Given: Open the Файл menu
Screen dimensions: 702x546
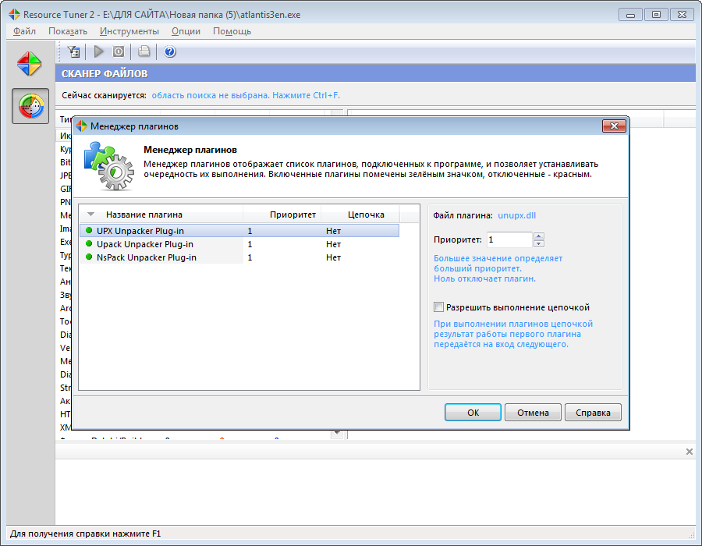Looking at the screenshot, I should 25,31.
